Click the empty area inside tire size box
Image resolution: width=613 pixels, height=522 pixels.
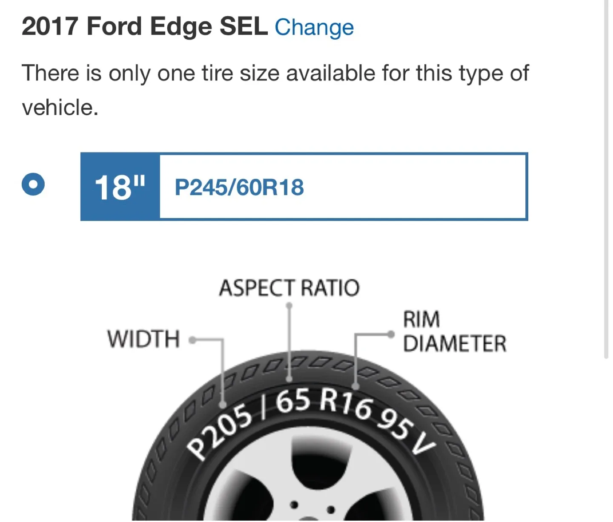click(x=415, y=186)
